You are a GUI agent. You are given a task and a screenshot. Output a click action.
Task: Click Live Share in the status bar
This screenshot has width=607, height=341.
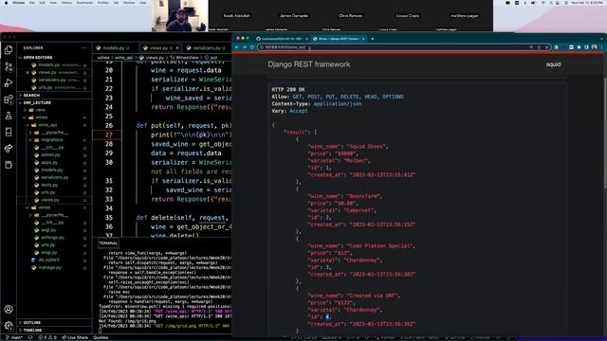tap(75, 337)
